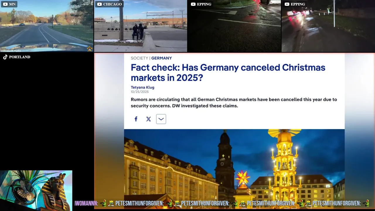The width and height of the screenshot is (375, 211).
Task: Click the Undersheriff Martin caption
Action: [x=11, y=51]
